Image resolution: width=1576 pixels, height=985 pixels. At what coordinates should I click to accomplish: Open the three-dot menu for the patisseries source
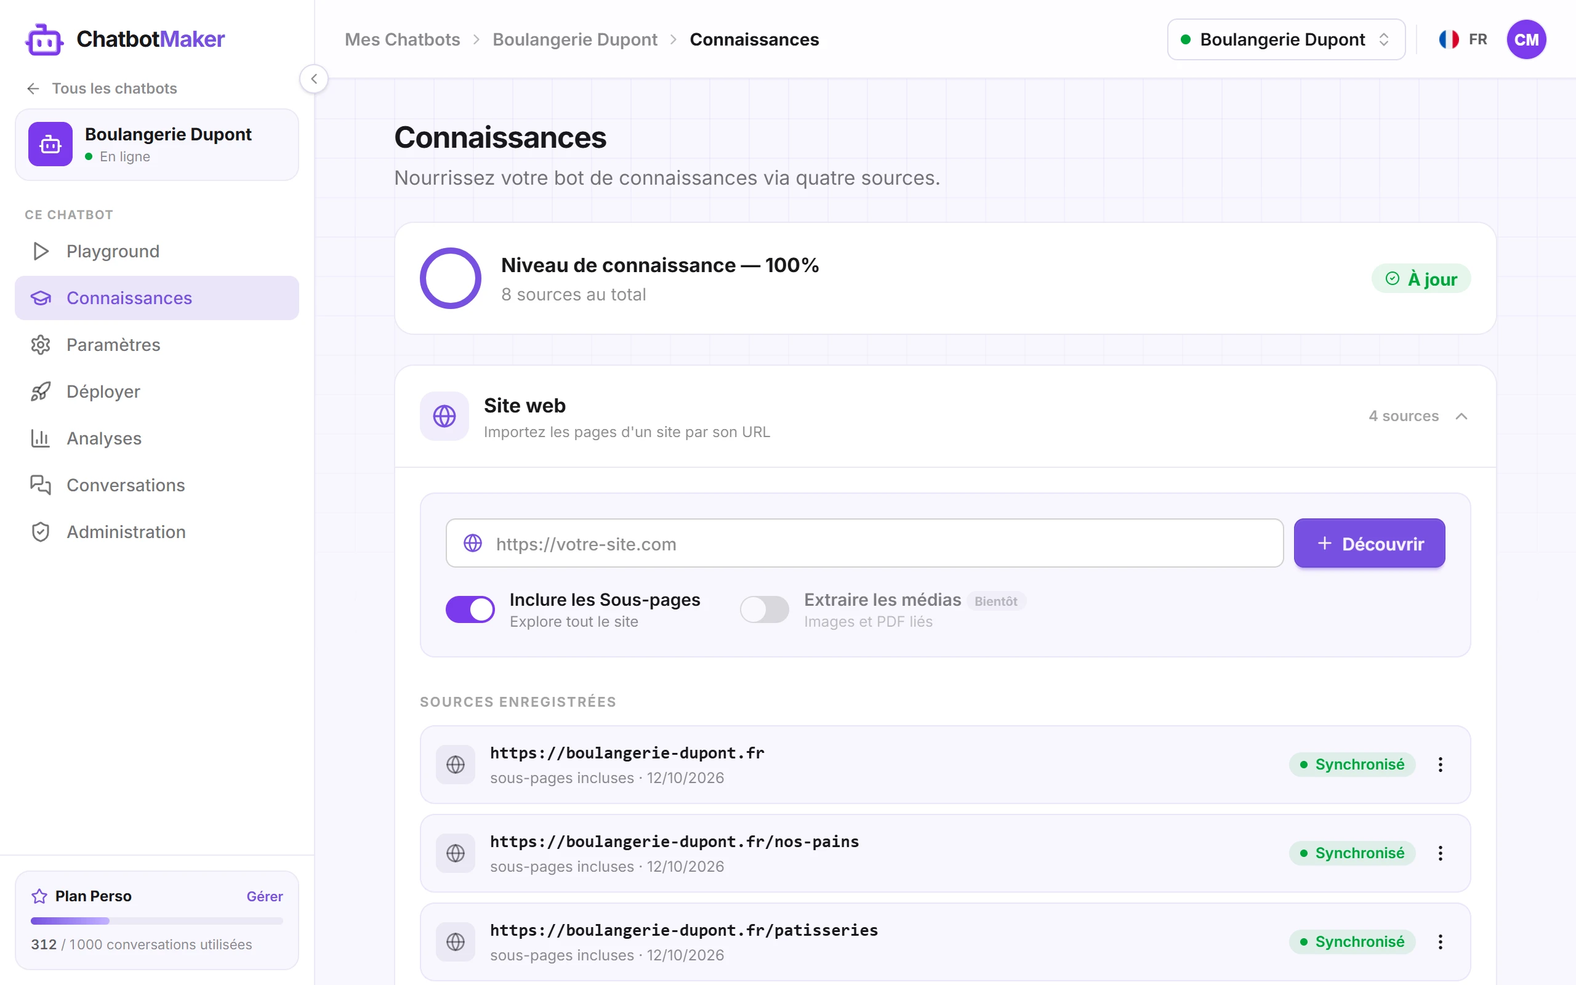coord(1441,941)
